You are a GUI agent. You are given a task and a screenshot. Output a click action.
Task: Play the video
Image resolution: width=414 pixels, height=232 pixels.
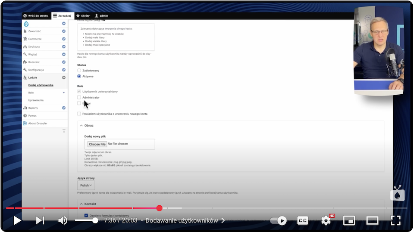[17, 220]
